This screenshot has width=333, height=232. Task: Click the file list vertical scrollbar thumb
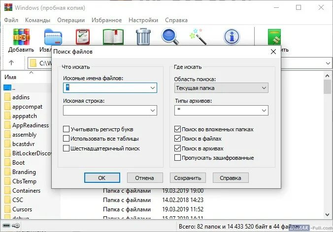[327, 87]
